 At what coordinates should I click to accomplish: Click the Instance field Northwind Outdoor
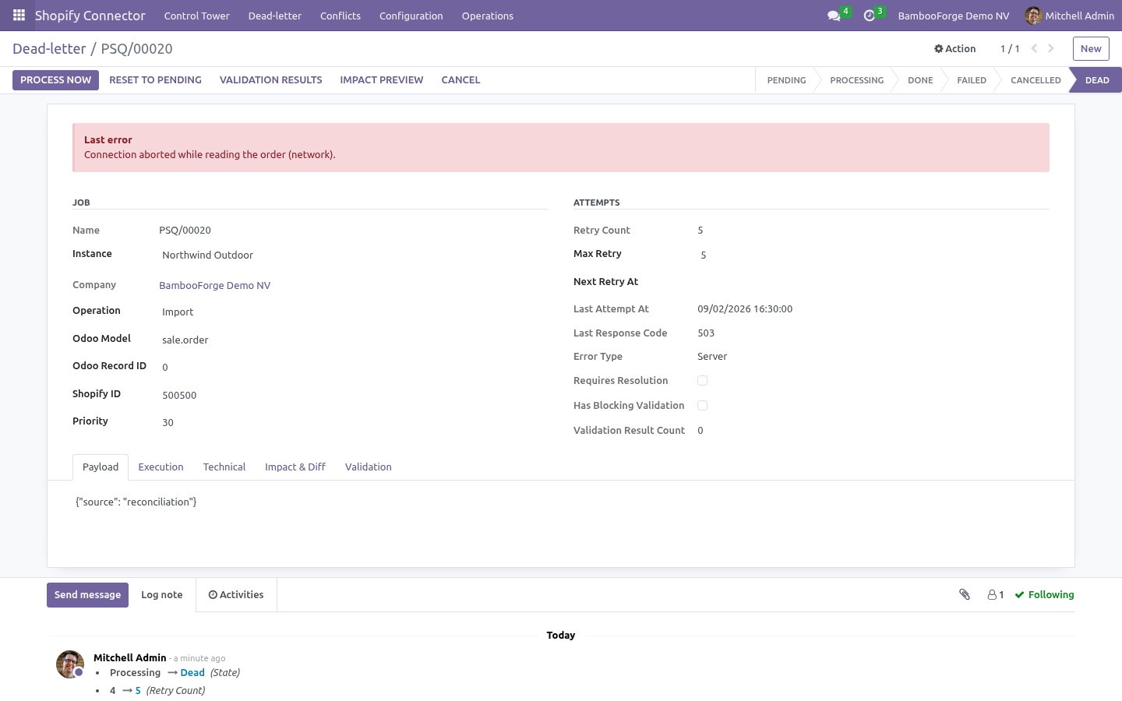[x=354, y=255]
